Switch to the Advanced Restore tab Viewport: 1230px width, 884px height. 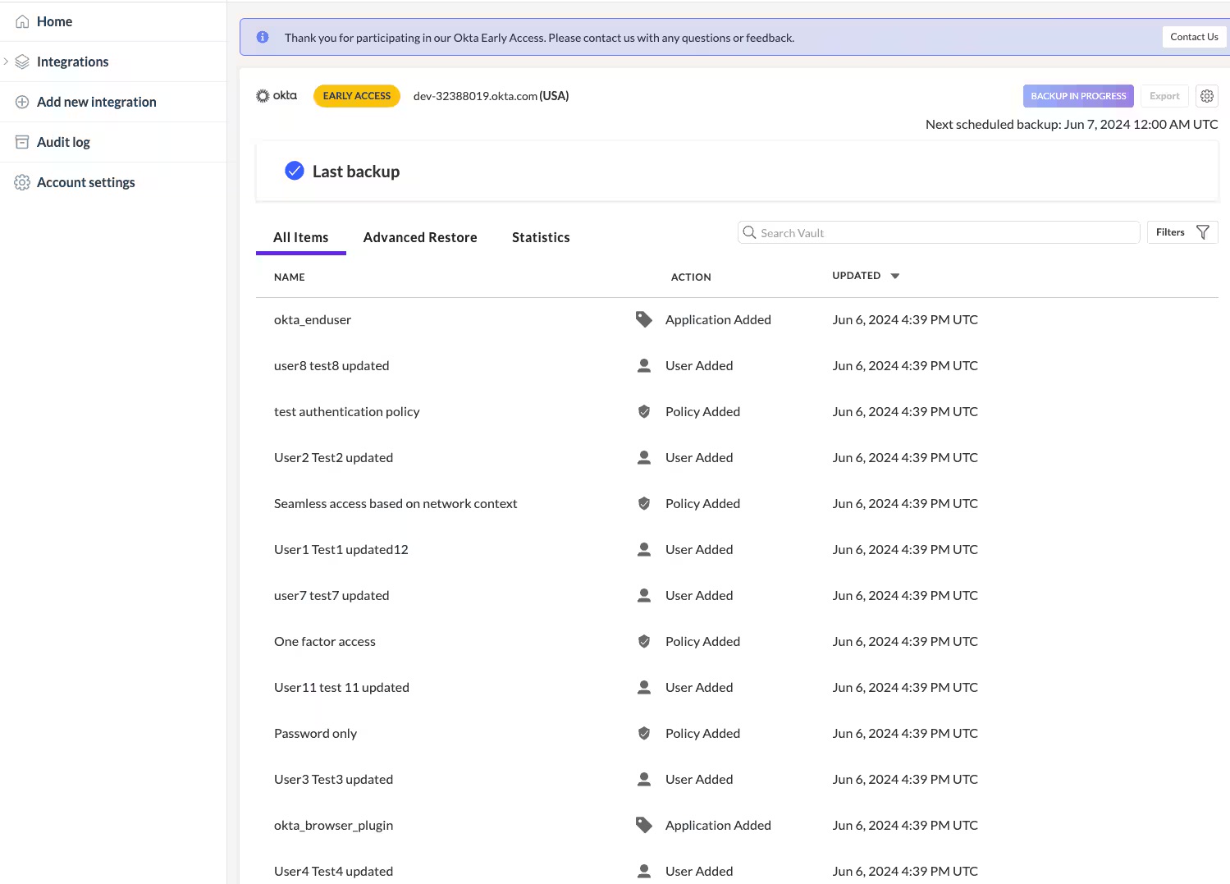click(x=420, y=237)
